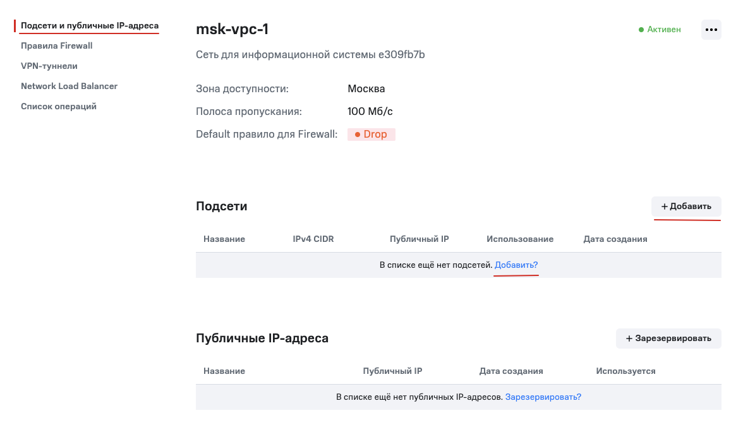This screenshot has width=743, height=432.
Task: Click Публичный IP header in Подсети table
Action: pyautogui.click(x=420, y=239)
